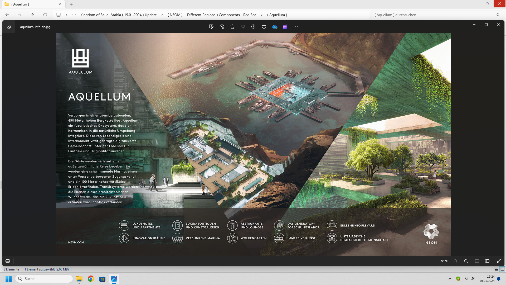Viewport: 506px width, 285px height.
Task: Click the fit-to-window icon in Photos
Action: 477,261
